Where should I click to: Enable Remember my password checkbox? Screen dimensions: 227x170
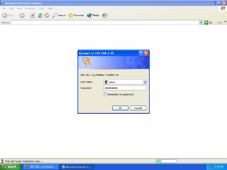pos(105,94)
